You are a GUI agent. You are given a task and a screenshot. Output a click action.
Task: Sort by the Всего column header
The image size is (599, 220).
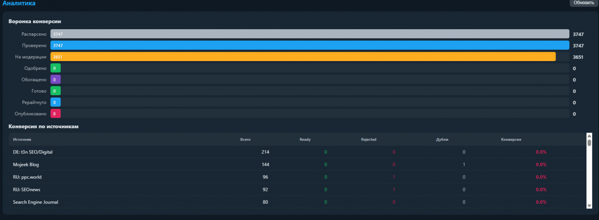[x=245, y=139]
